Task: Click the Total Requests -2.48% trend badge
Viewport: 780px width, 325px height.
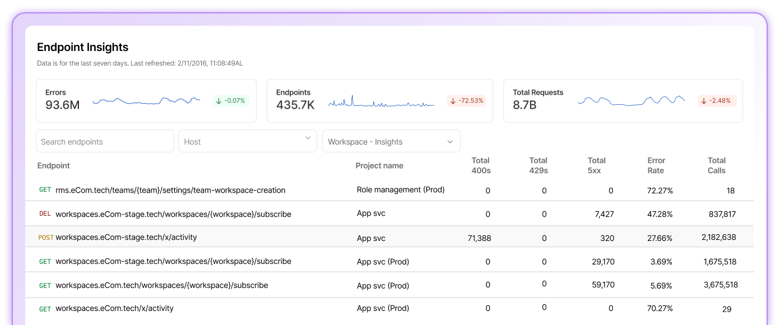Action: click(717, 101)
